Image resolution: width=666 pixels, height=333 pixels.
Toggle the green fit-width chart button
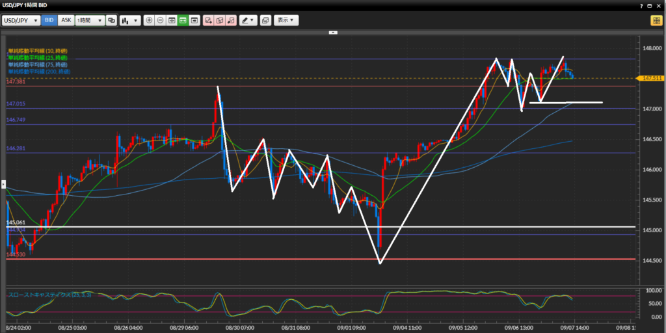[183, 20]
